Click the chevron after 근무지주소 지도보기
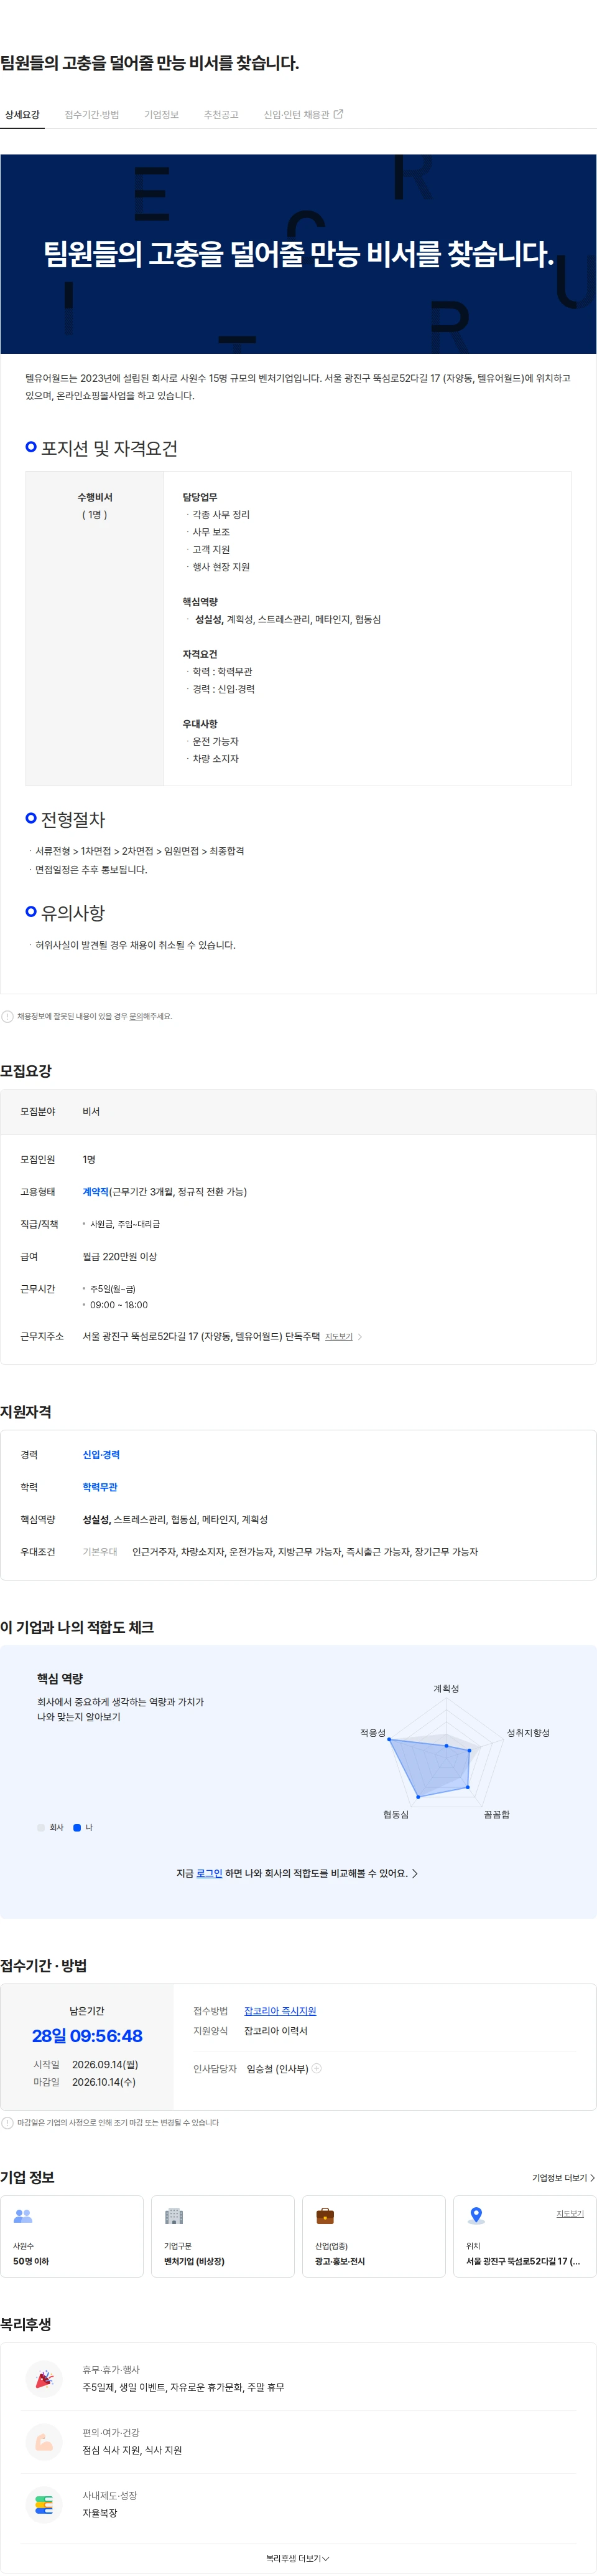This screenshot has height=2576, width=597. coord(361,1336)
